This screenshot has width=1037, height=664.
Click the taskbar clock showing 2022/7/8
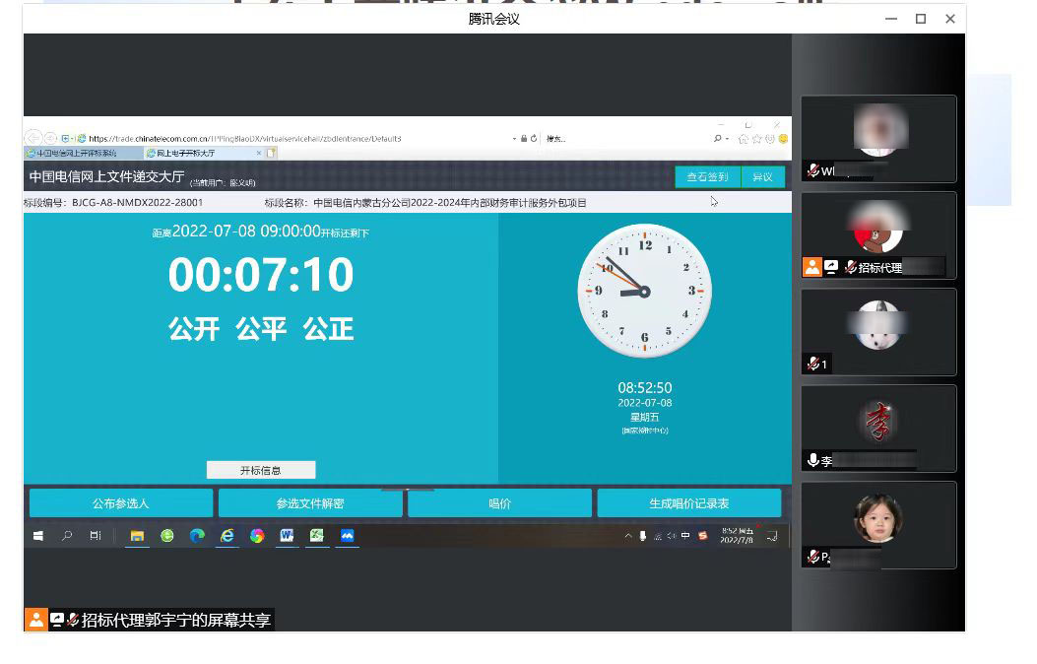[x=737, y=536]
